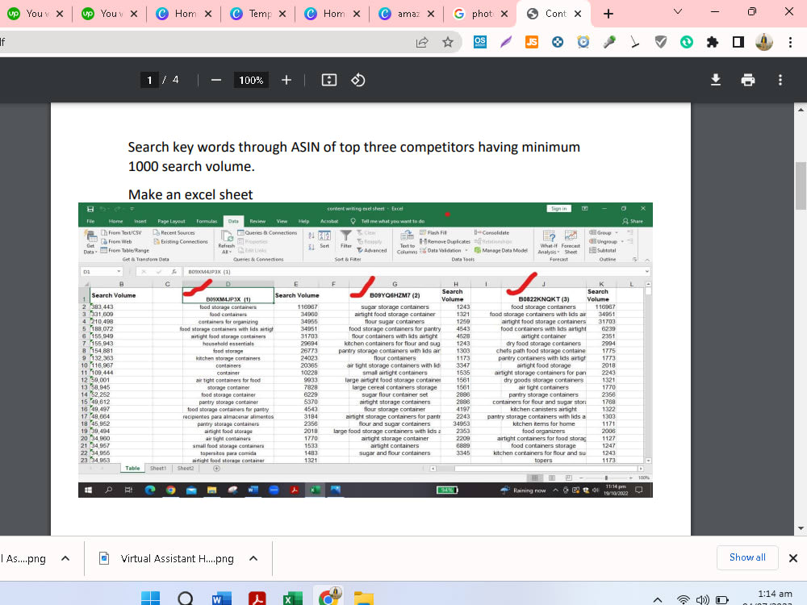
Task: Open Chrome's three-dot menu
Action: point(791,42)
